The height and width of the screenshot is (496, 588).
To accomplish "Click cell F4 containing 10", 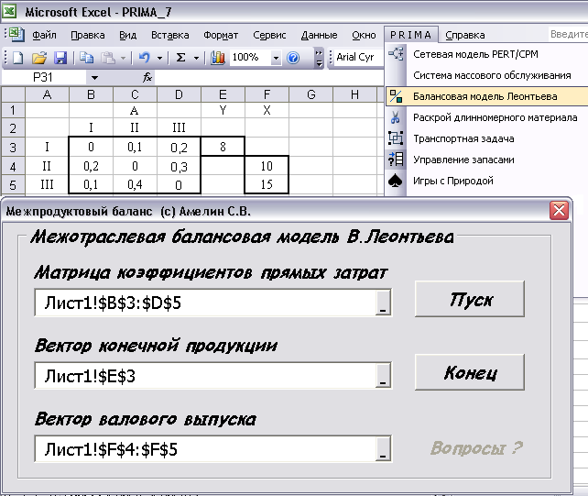I will click(x=267, y=166).
